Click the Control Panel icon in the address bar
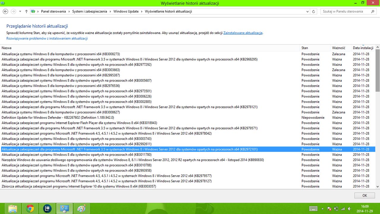380x214 pixels. tap(33, 11)
